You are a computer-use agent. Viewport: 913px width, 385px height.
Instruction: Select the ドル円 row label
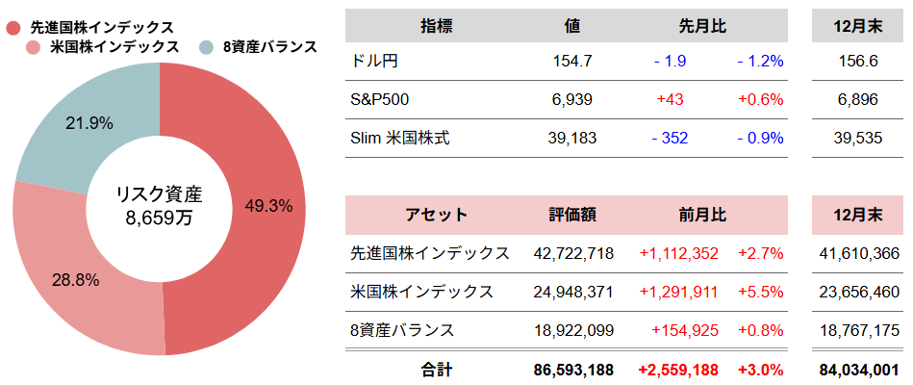coord(374,61)
